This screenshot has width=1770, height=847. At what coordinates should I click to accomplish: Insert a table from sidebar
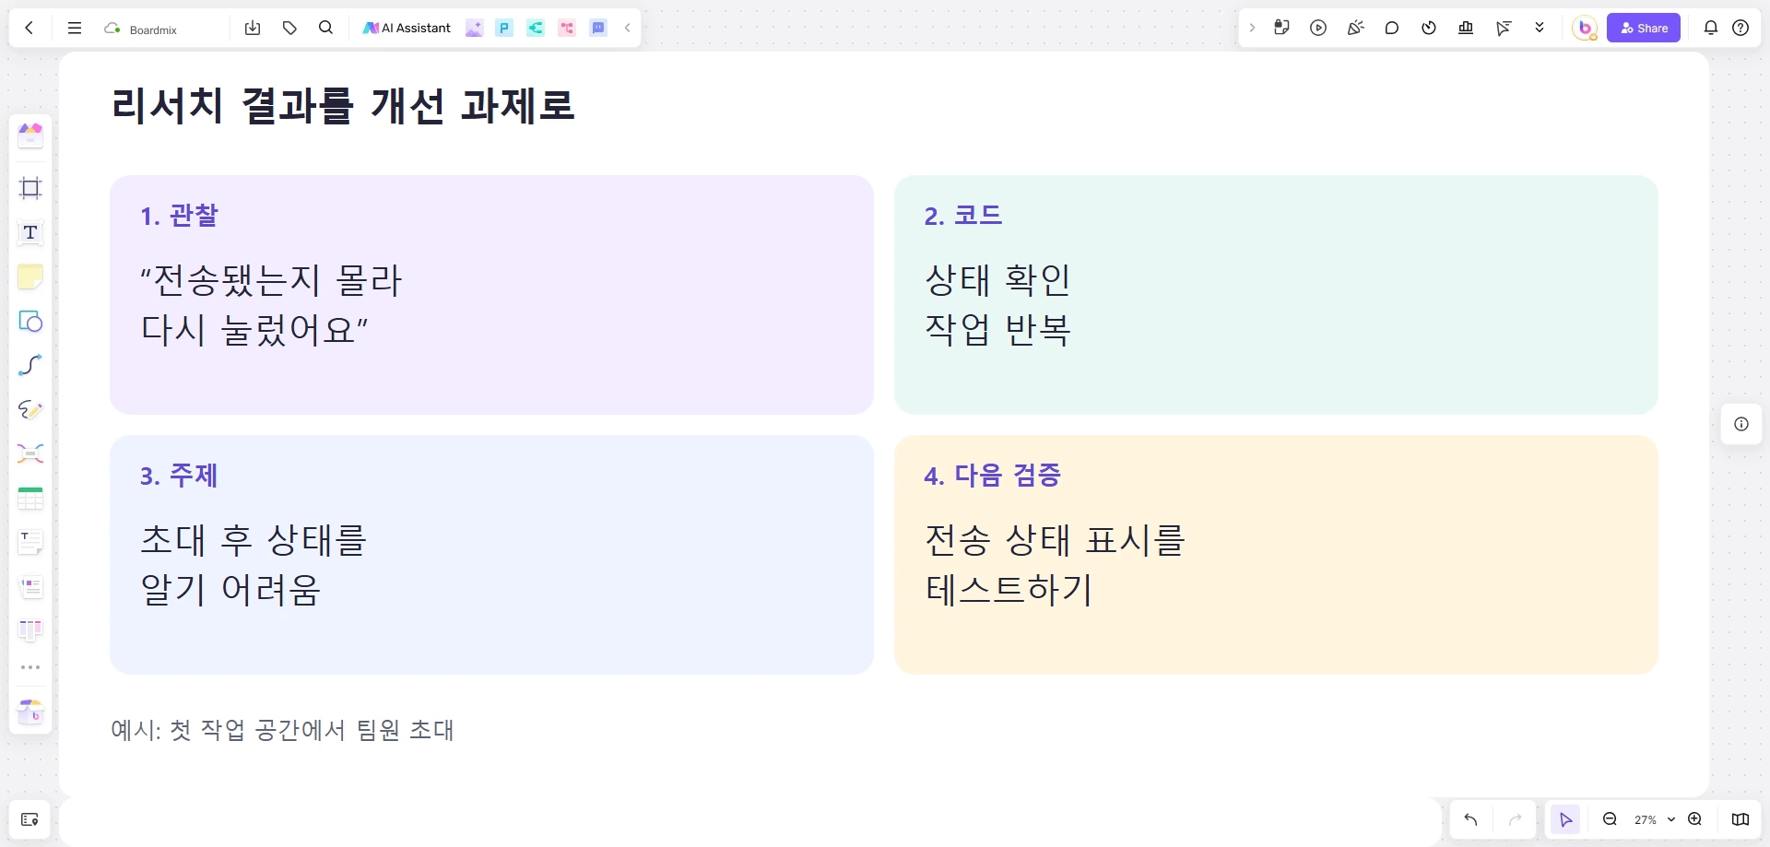pyautogui.click(x=30, y=499)
